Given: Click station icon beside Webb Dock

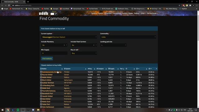Looking at the screenshot, I should pos(41,88).
